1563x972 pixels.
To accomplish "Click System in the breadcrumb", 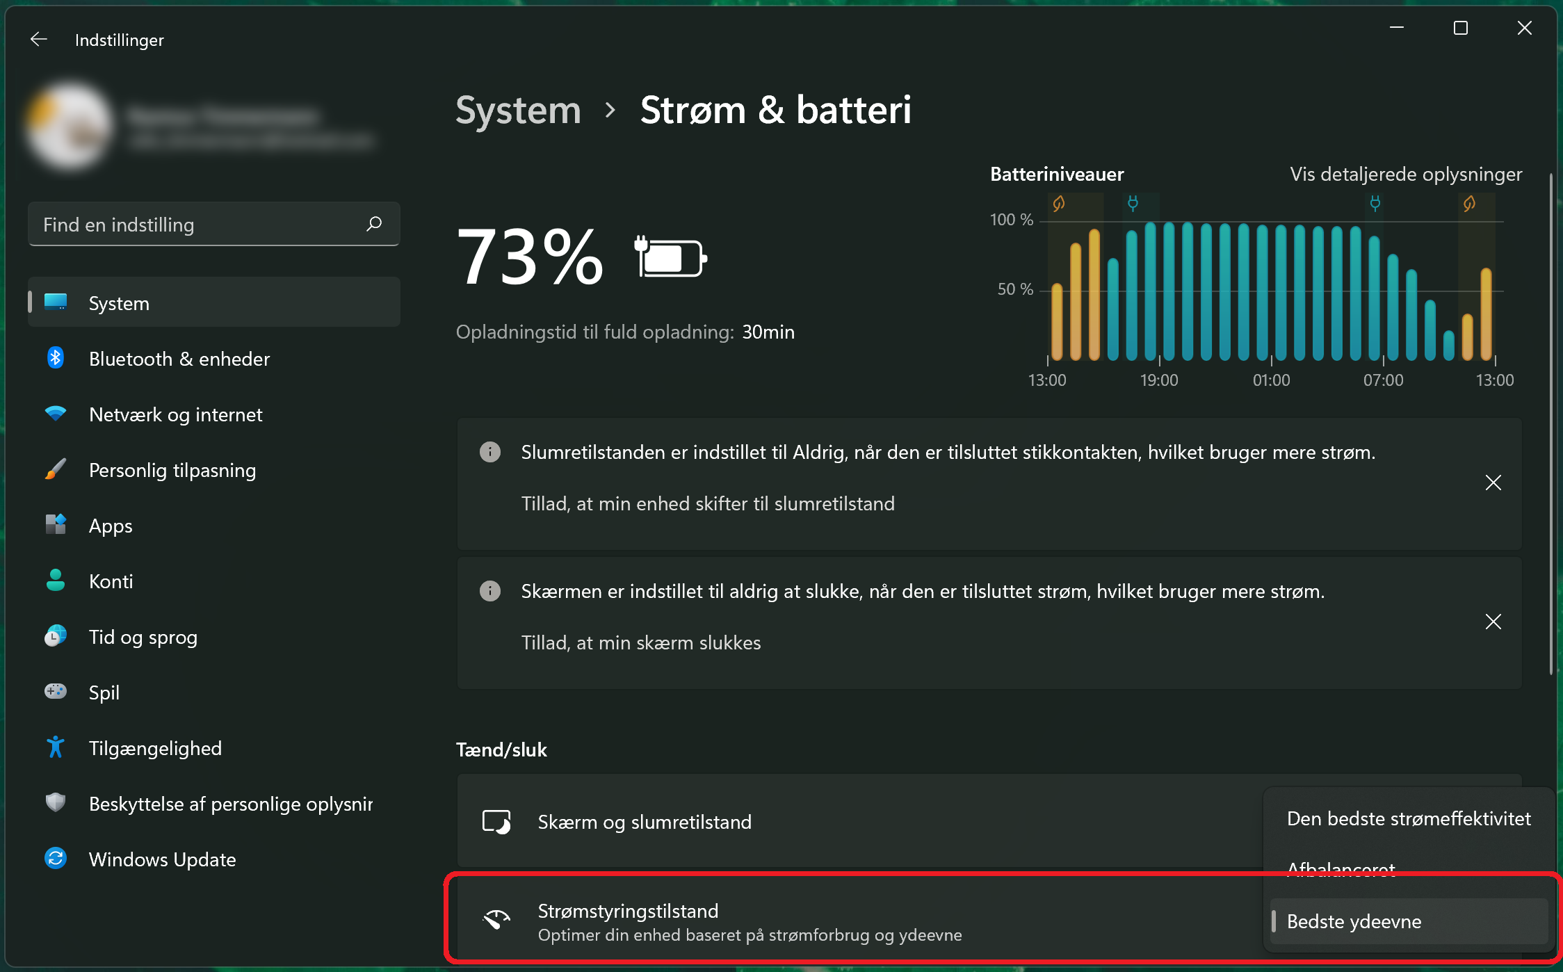I will pos(518,110).
